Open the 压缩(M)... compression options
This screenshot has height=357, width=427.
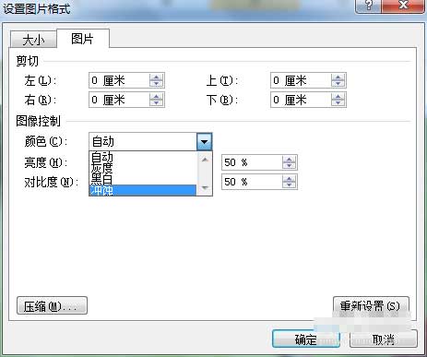(52, 305)
